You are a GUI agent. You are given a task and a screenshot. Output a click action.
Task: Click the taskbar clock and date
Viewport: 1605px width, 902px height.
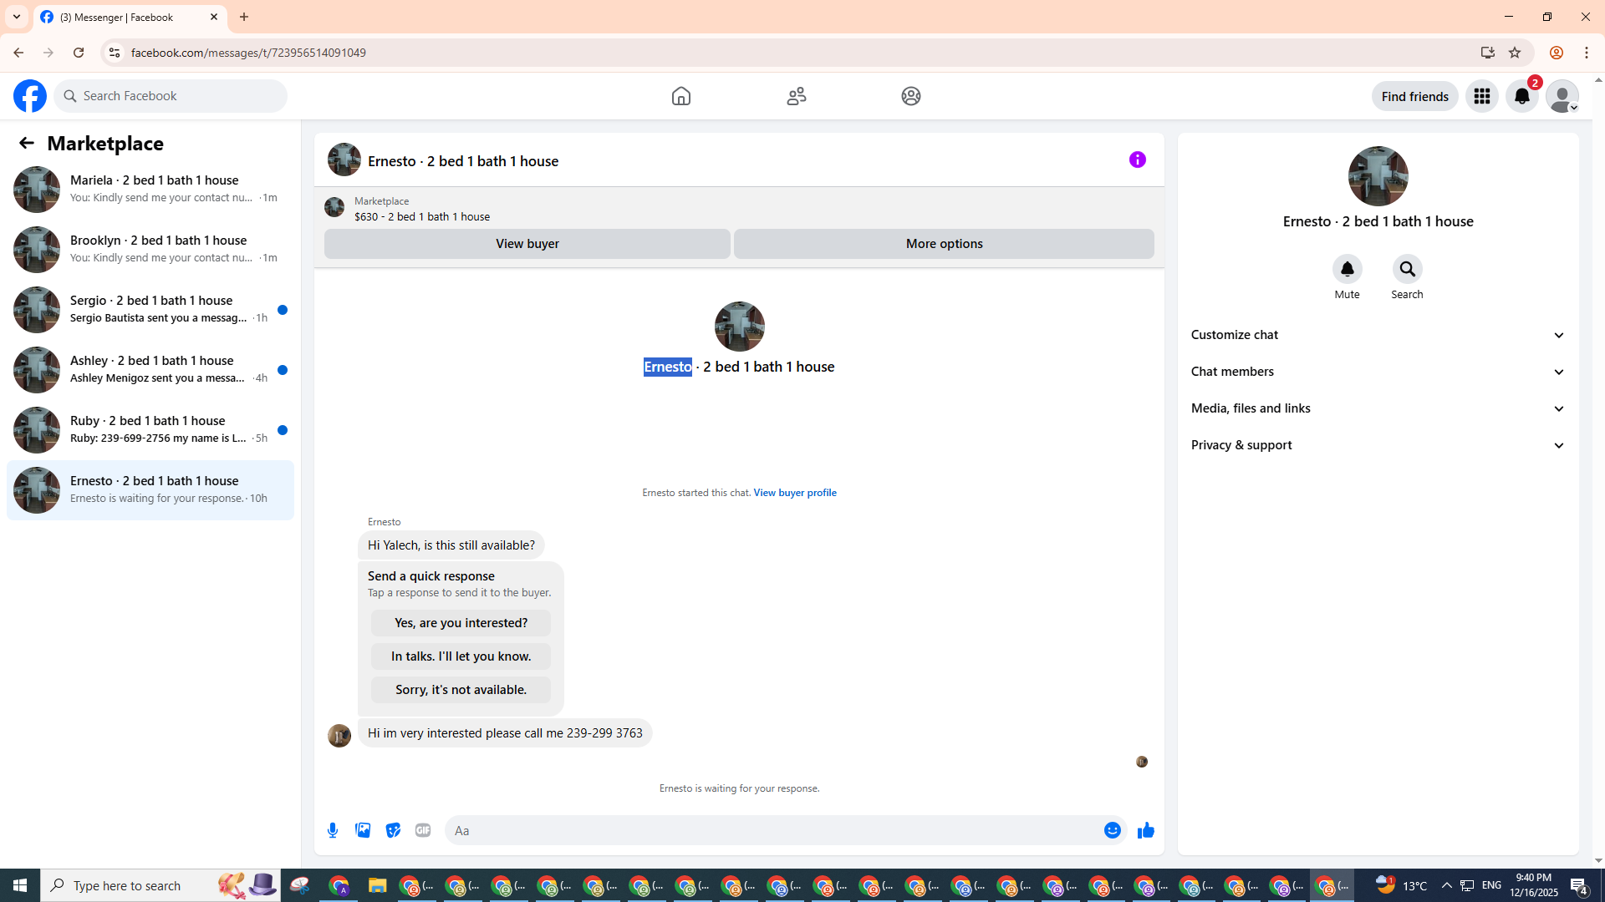coord(1534,885)
